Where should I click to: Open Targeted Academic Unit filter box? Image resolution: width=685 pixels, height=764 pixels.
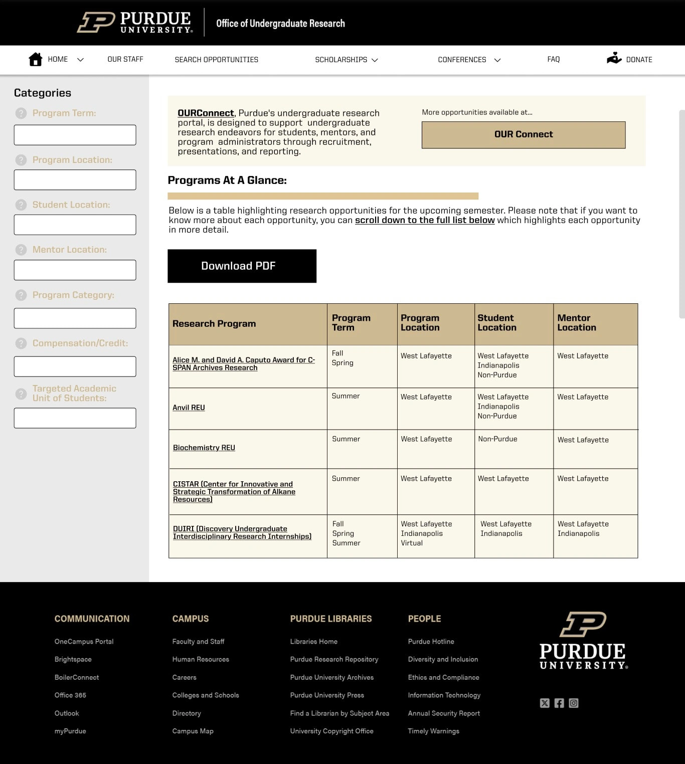[75, 418]
